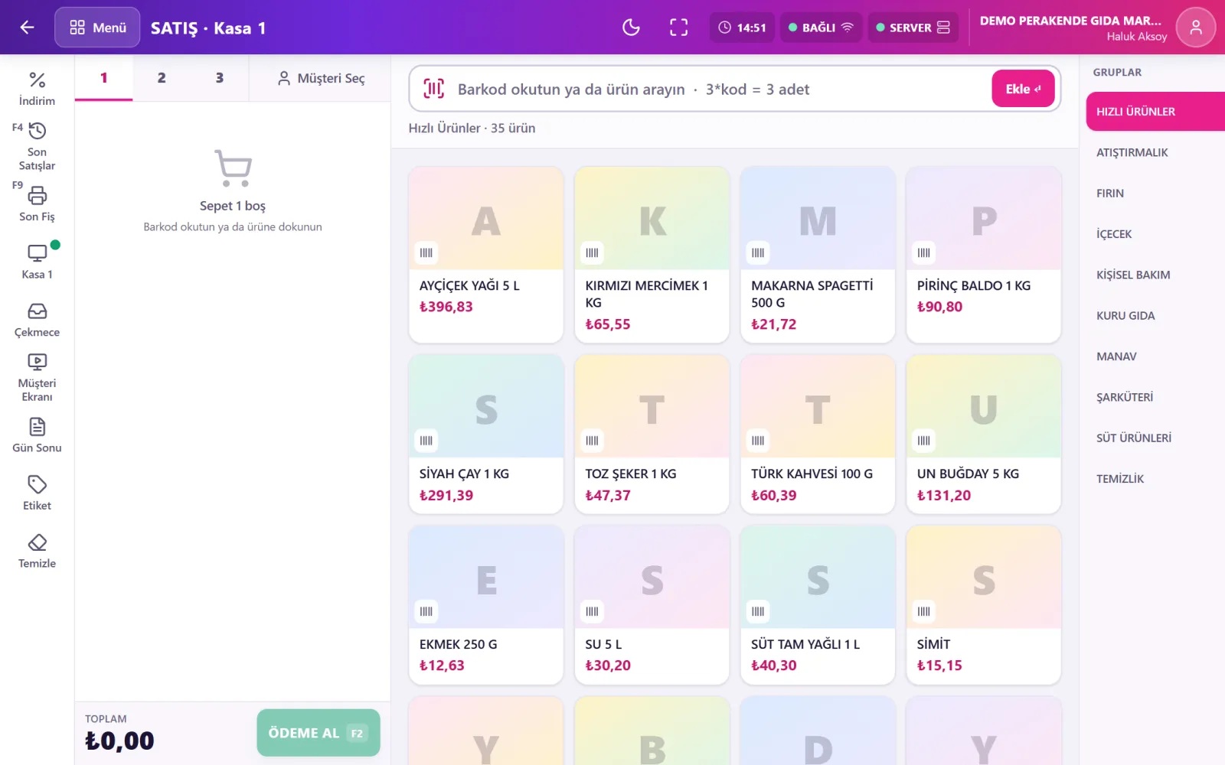Click the BAĞLI connection status indicator
The height and width of the screenshot is (765, 1225).
pyautogui.click(x=821, y=28)
